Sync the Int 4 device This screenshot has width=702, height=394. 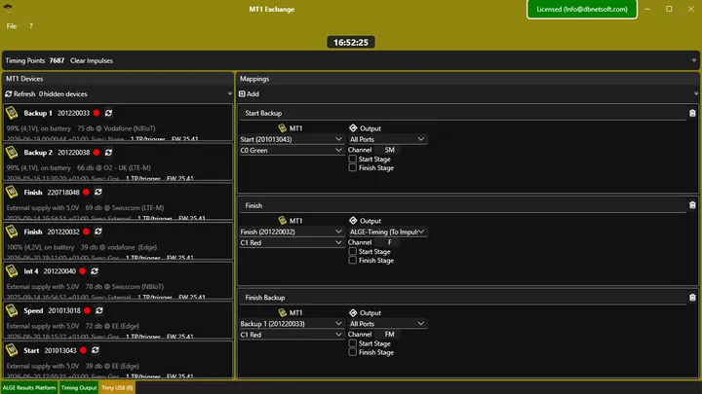click(x=95, y=271)
